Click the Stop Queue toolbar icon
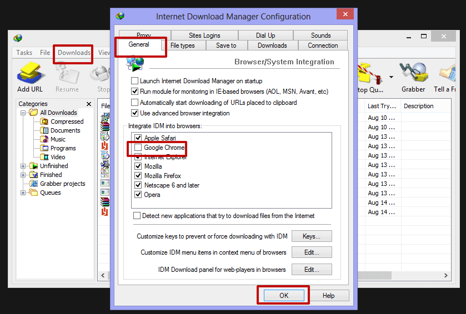The image size is (466, 314). click(370, 73)
